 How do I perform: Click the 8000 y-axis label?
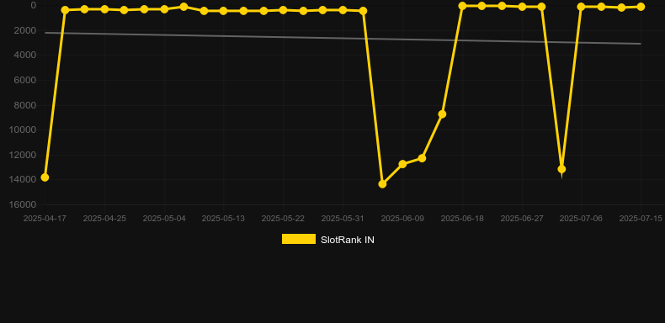[x=25, y=105]
